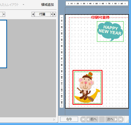This screenshot has height=125, width=131.
Task: Select the HAPPY NEW YEAR speech bubble
Action: pos(110,32)
